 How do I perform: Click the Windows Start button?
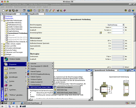tap(4, 103)
